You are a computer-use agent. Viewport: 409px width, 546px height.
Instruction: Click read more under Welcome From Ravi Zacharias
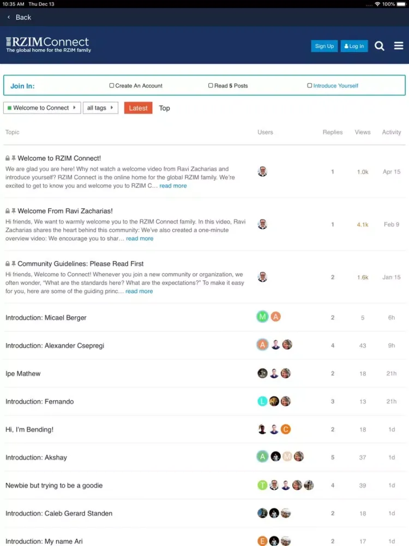[x=140, y=239]
